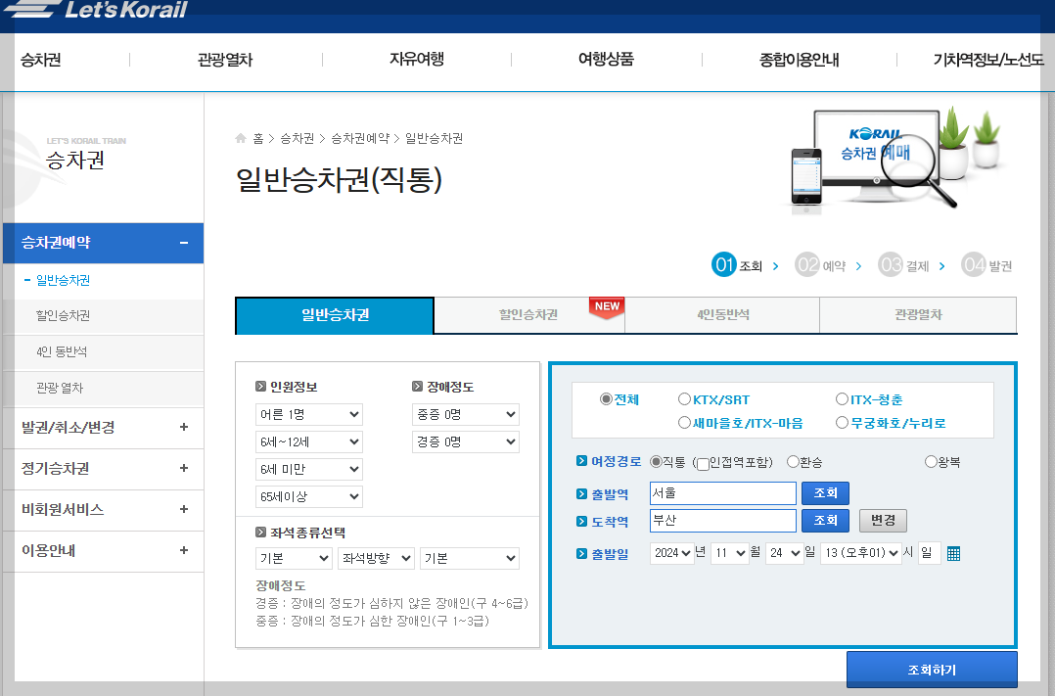The image size is (1055, 696).
Task: Select the 전체 train type radio button
Action: click(x=606, y=399)
